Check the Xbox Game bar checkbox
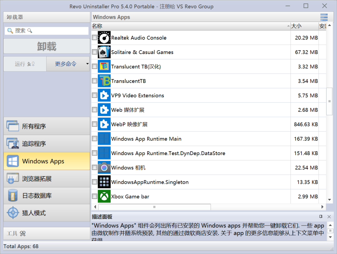 pyautogui.click(x=95, y=196)
